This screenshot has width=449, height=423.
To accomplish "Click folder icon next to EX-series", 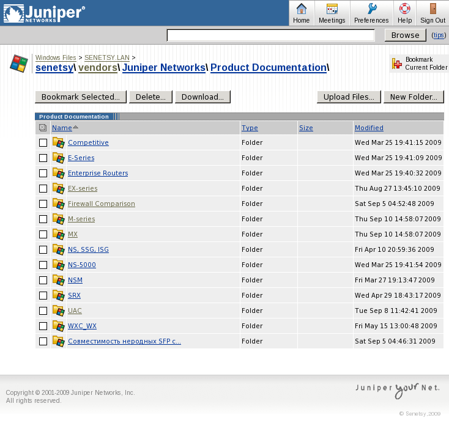I will [x=58, y=188].
